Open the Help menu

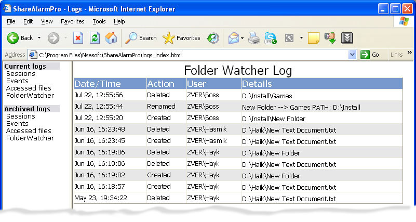[119, 21]
